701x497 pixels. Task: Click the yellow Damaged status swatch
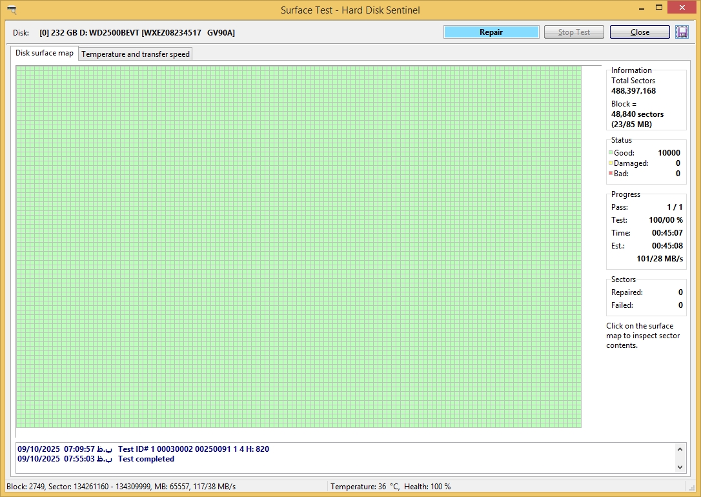click(x=611, y=163)
